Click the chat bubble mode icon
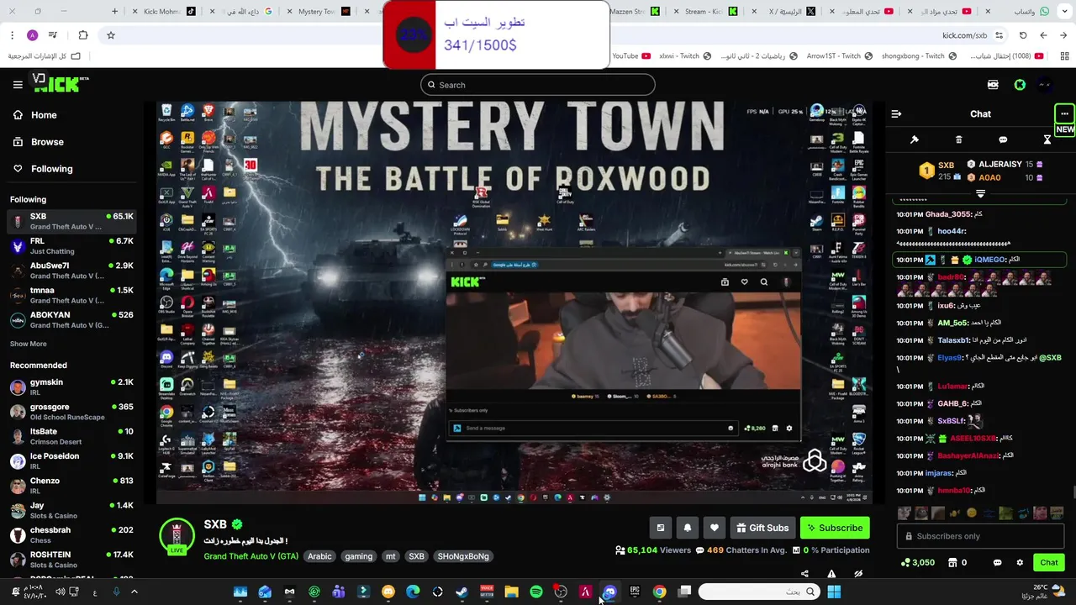The width and height of the screenshot is (1076, 605). click(1003, 139)
